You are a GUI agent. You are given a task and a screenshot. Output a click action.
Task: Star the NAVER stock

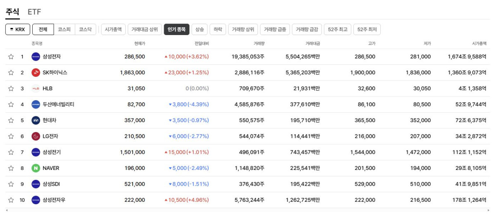[x=11, y=168]
